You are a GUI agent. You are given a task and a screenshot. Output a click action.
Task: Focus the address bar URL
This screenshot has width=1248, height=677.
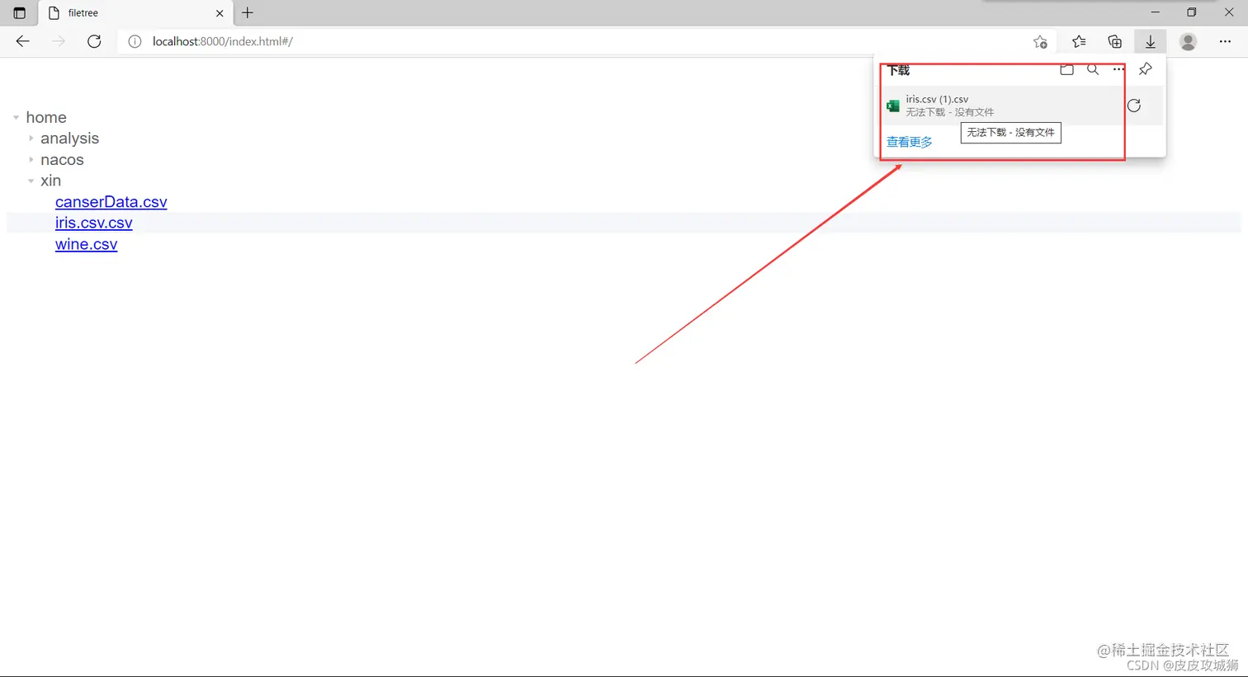click(223, 41)
